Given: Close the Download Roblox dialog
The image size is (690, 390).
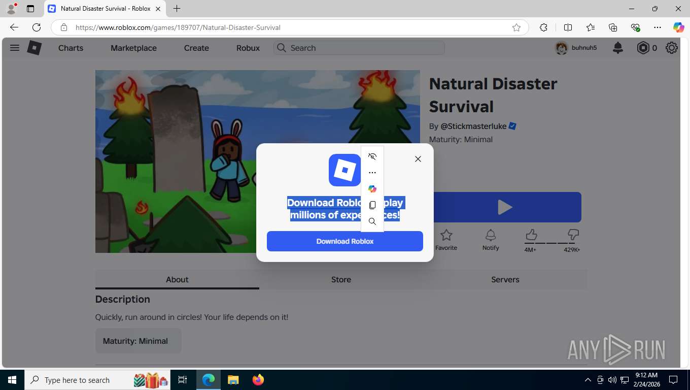Looking at the screenshot, I should pos(418,159).
